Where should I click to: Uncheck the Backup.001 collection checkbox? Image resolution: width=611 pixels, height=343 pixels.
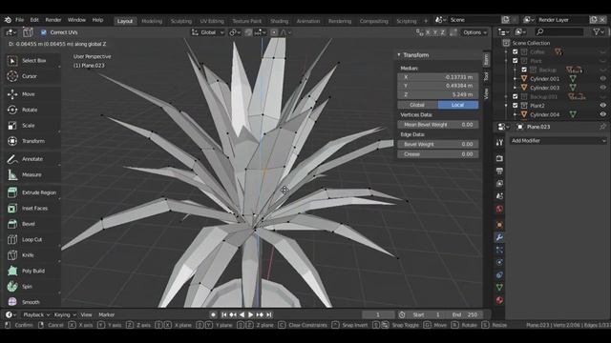pos(516,96)
